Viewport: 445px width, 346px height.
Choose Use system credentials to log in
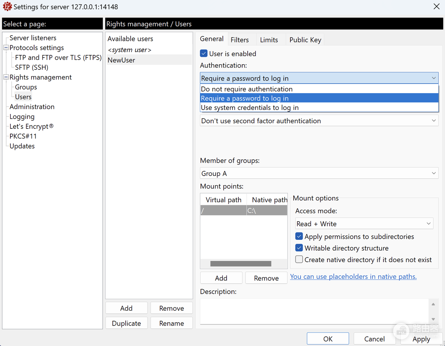319,108
